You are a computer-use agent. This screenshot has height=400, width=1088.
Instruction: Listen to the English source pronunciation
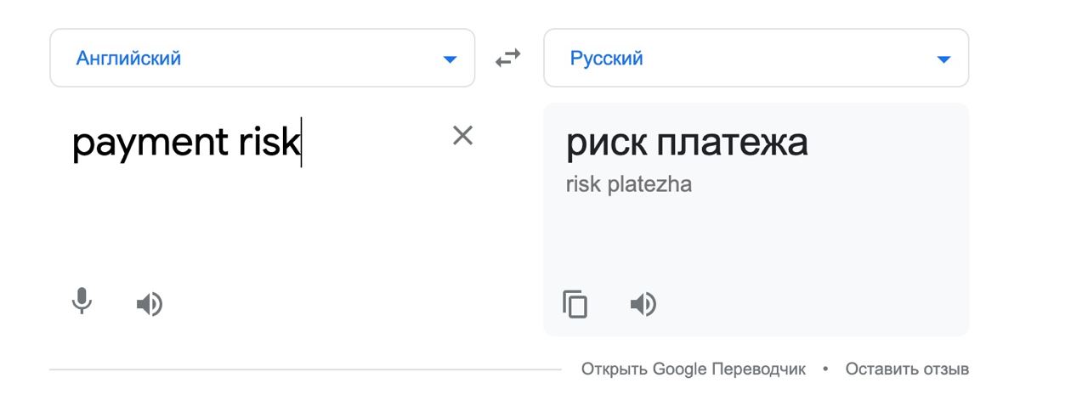point(150,303)
